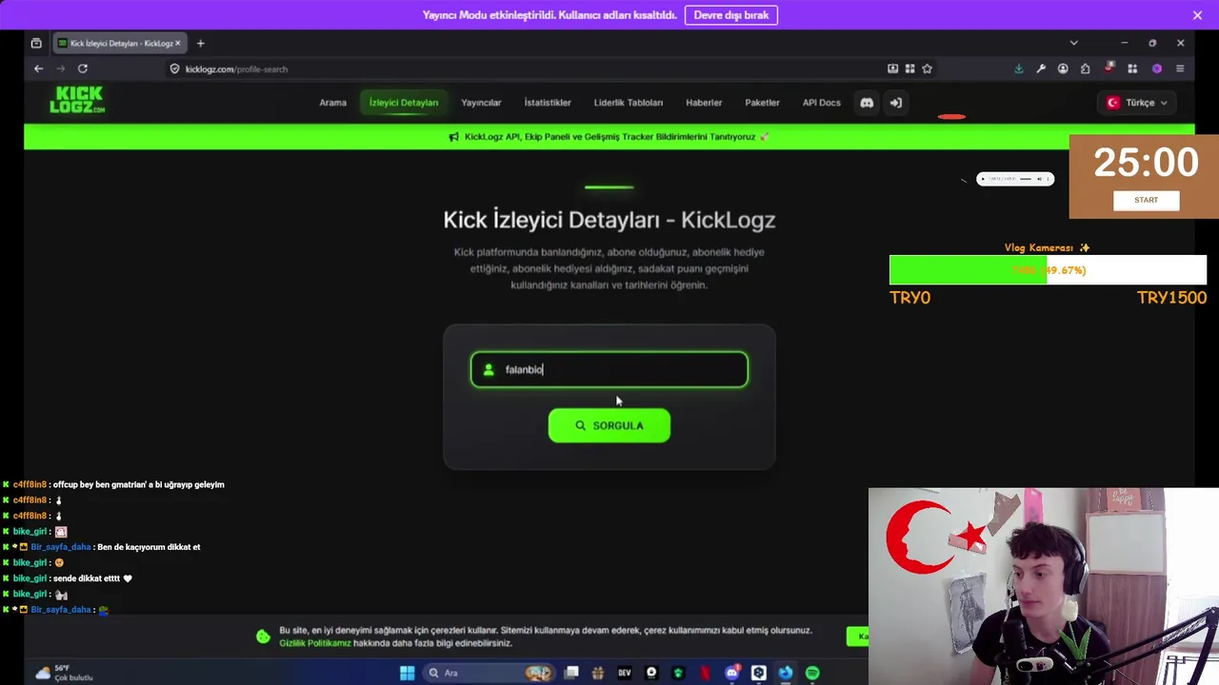Click the grid icon beside the bookmark star
The width and height of the screenshot is (1219, 685).
909,68
